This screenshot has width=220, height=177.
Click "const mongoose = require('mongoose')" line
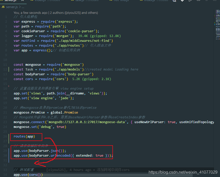pos(49,65)
